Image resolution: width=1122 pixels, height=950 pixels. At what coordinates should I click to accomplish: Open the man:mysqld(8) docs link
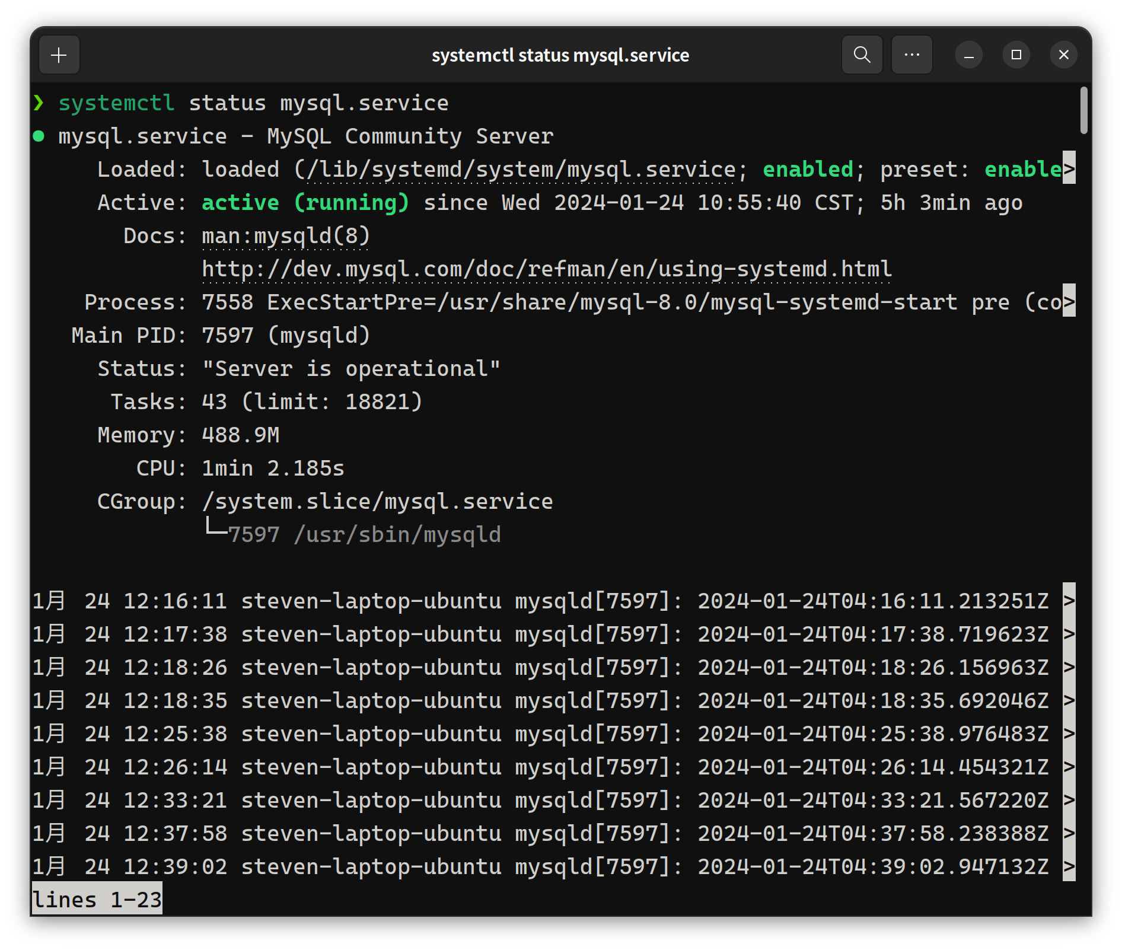(286, 236)
